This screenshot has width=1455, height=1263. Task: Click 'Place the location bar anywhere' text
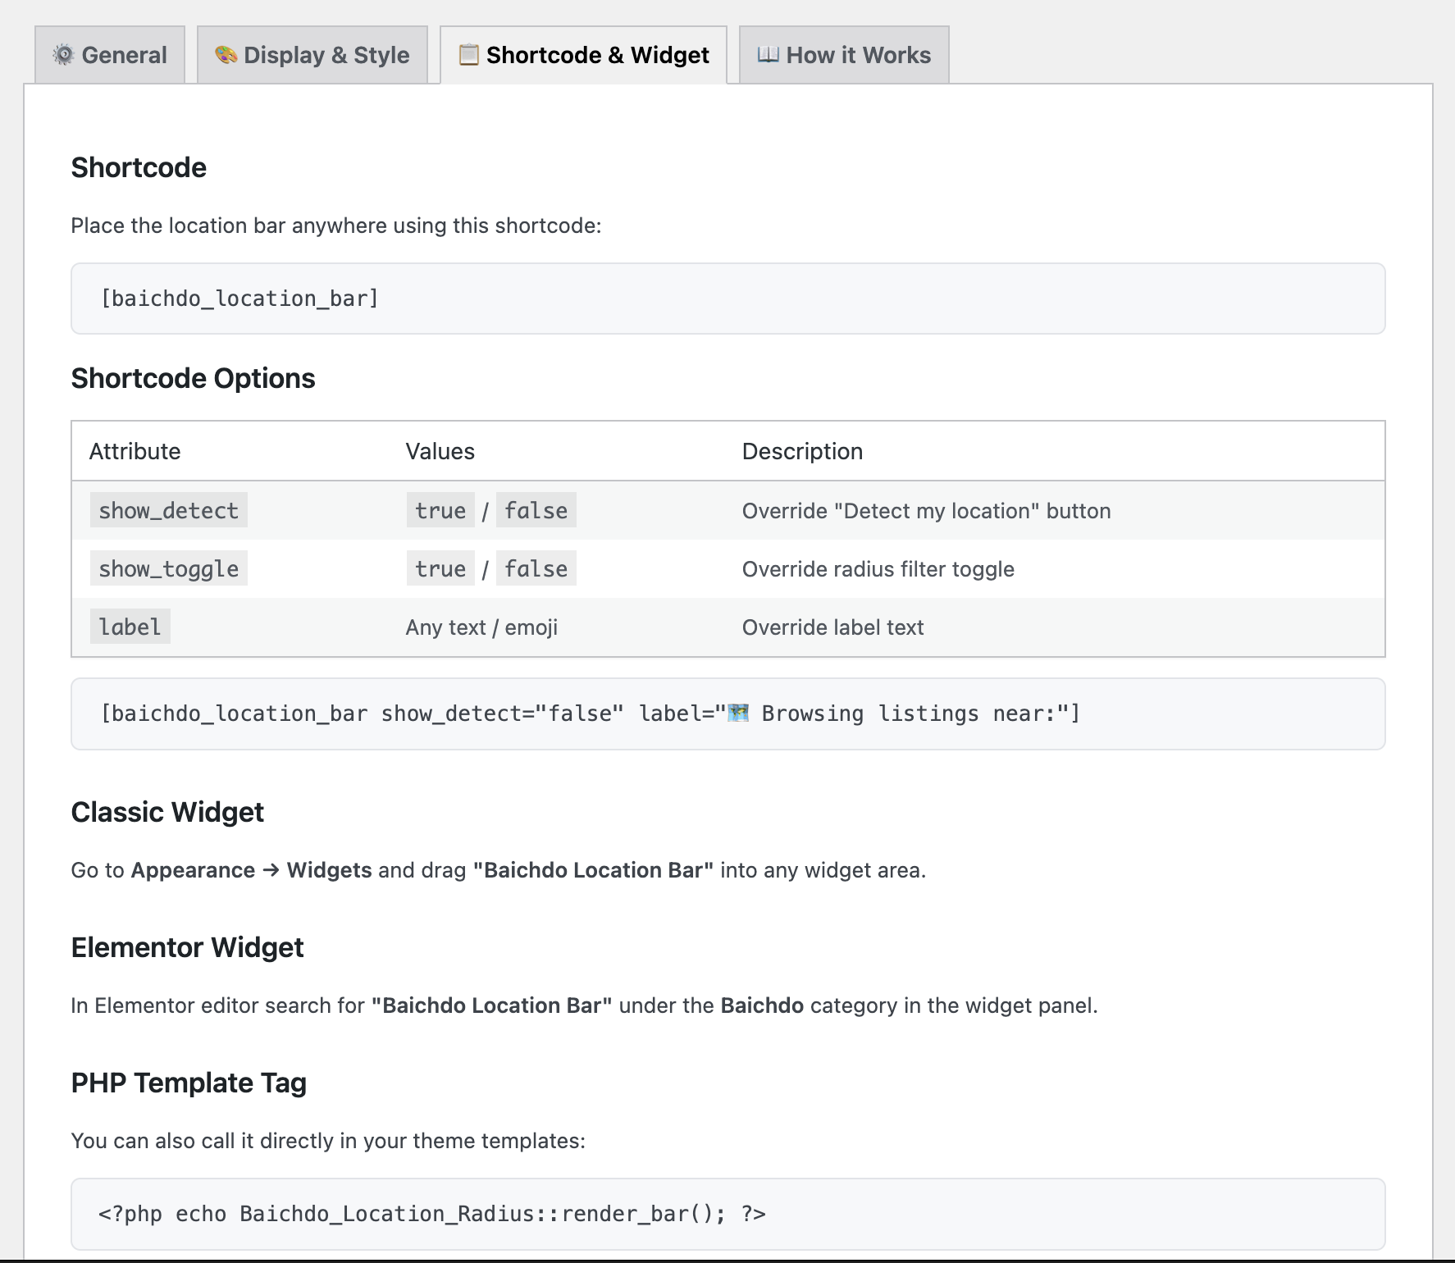pyautogui.click(x=336, y=226)
